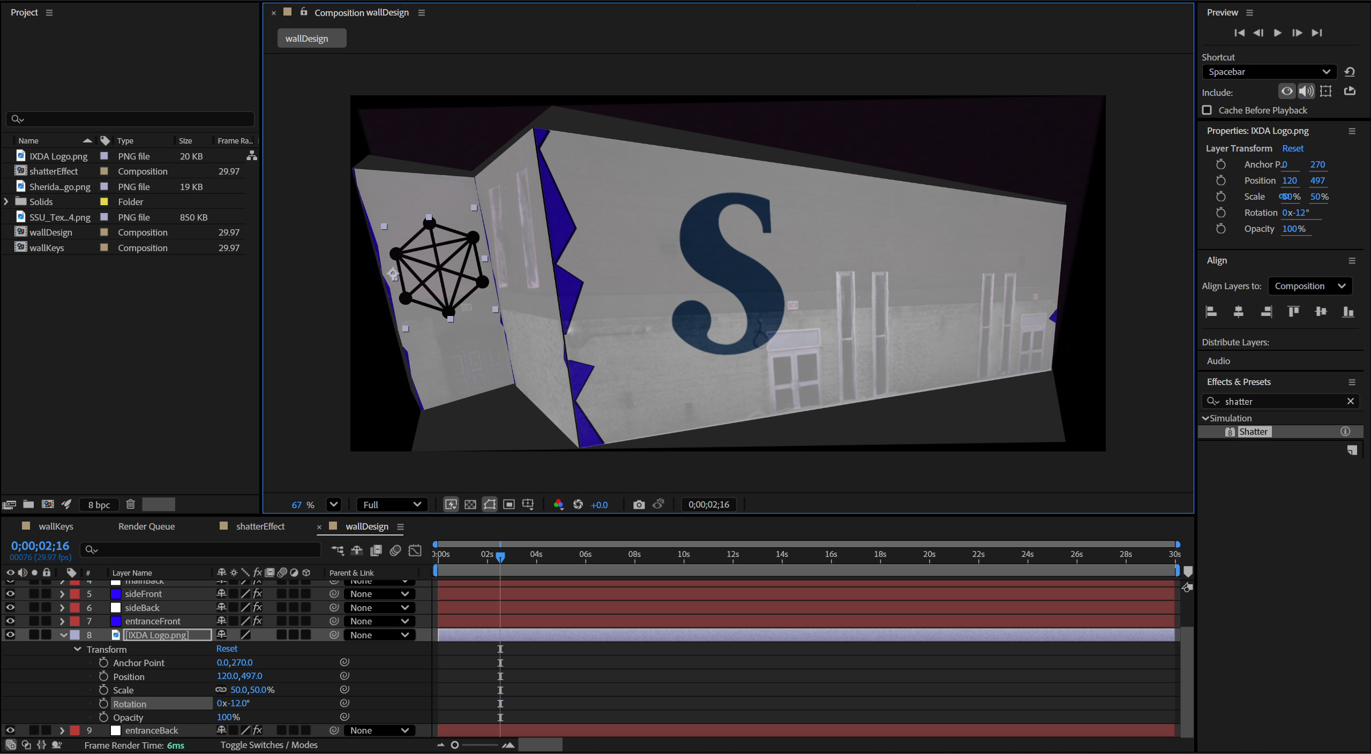The width and height of the screenshot is (1371, 754).
Task: Reset exposure using the +0.0 control
Action: point(599,504)
